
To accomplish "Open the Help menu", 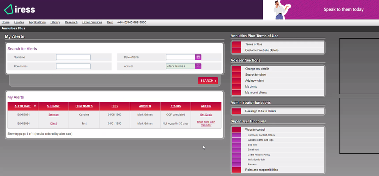I will click(x=110, y=22).
